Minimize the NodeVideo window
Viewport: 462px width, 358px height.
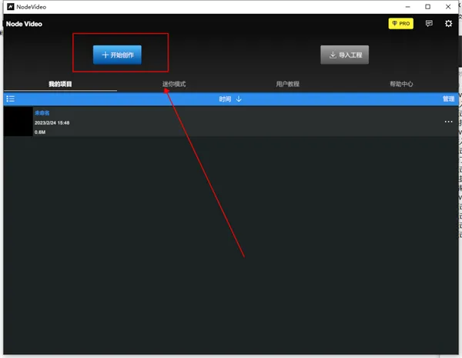point(408,7)
